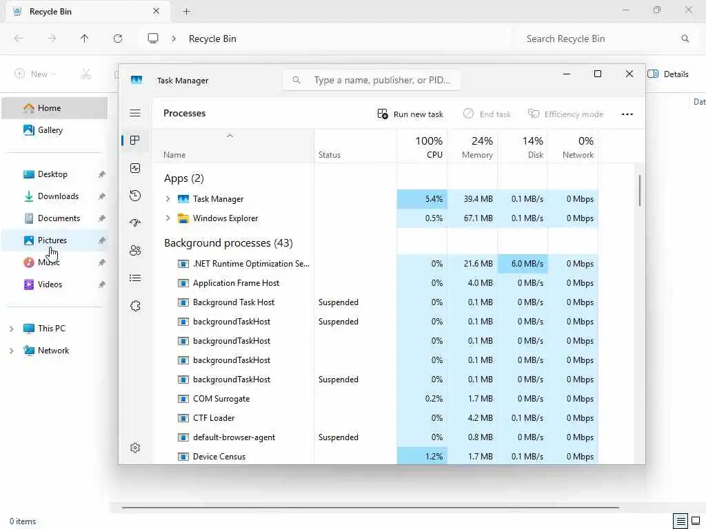The image size is (706, 529).
Task: Open the three-dots more options menu
Action: 627,114
